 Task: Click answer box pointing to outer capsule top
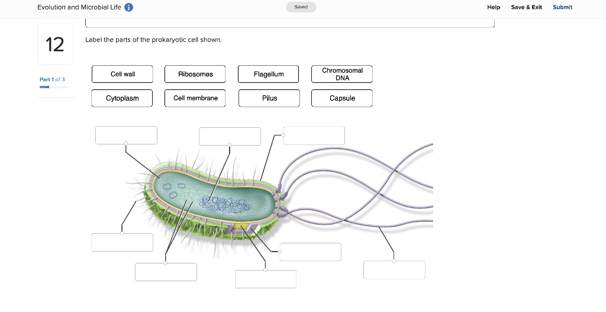(314, 136)
